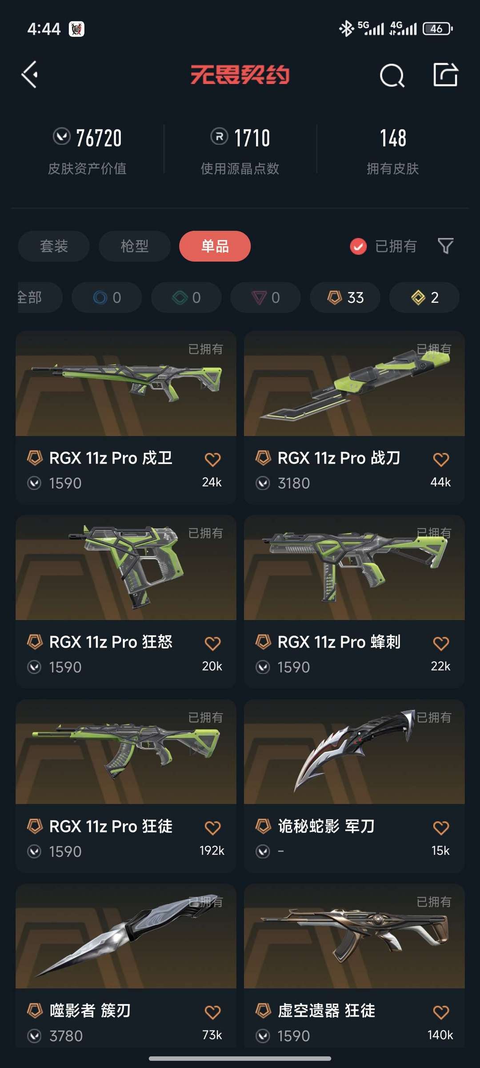Open RGX 11z Pro 狂徒 skin thumbnail

pos(126,752)
